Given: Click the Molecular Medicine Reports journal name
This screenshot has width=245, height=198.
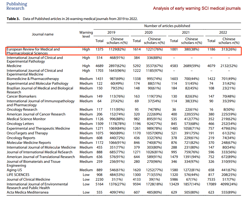Looking at the screenshot, I should (x=29, y=143).
